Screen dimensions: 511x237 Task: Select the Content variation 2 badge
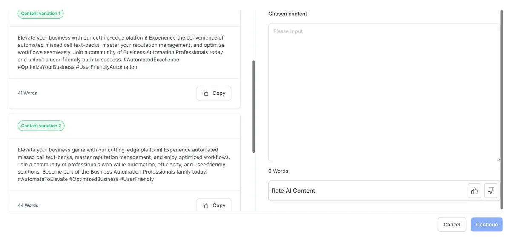pos(41,126)
